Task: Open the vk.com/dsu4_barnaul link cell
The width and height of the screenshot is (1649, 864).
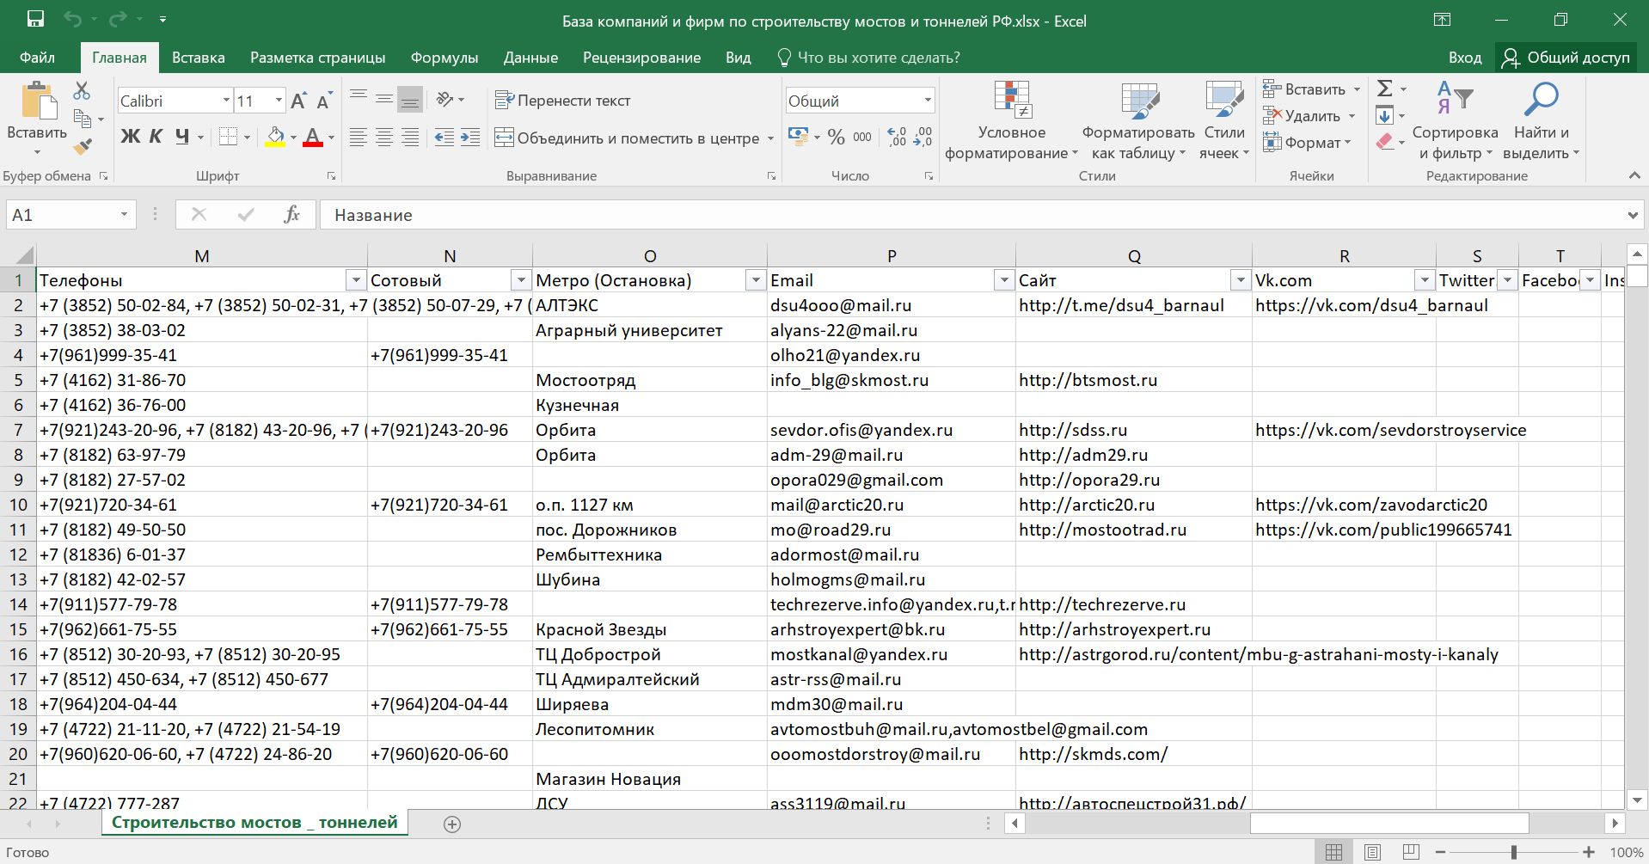Action: (x=1370, y=305)
